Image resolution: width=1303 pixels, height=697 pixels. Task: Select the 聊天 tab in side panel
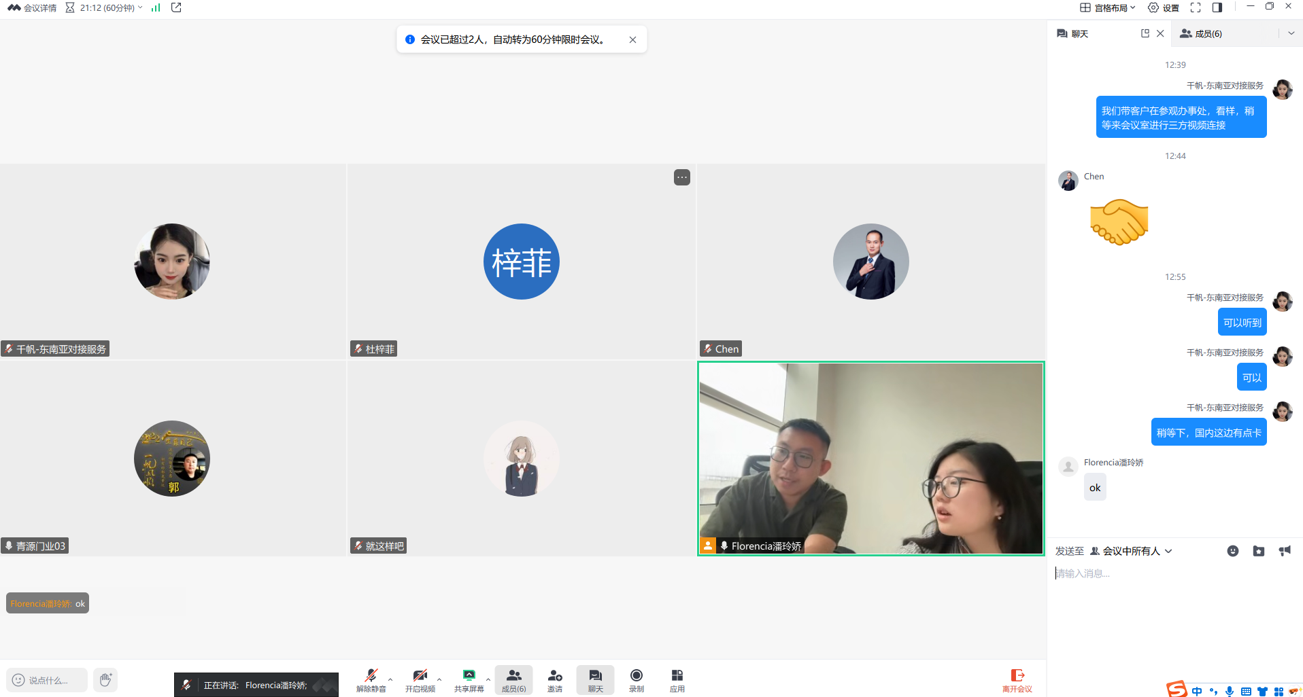tap(1073, 33)
